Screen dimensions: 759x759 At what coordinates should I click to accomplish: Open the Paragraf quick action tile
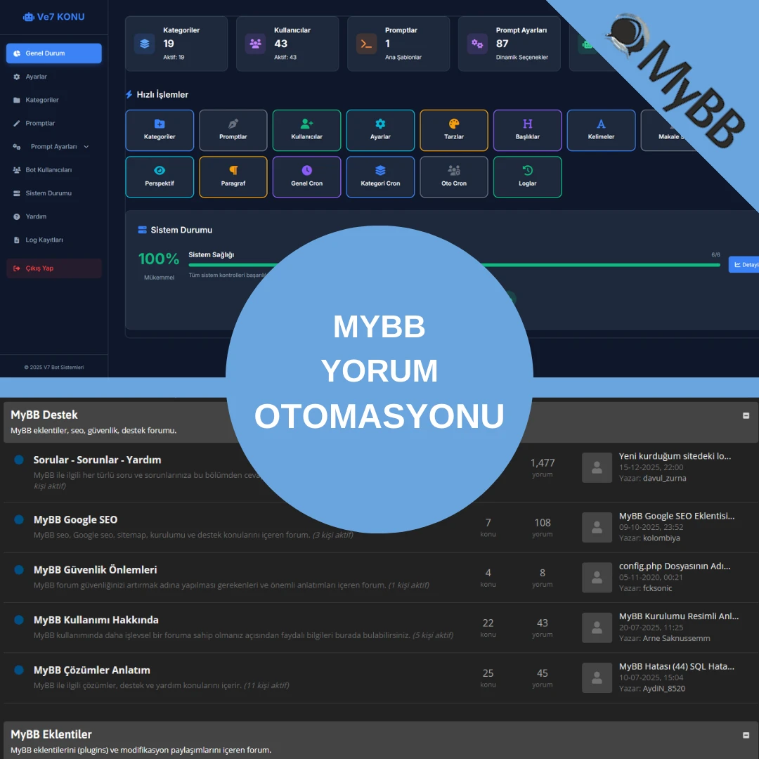tap(233, 176)
